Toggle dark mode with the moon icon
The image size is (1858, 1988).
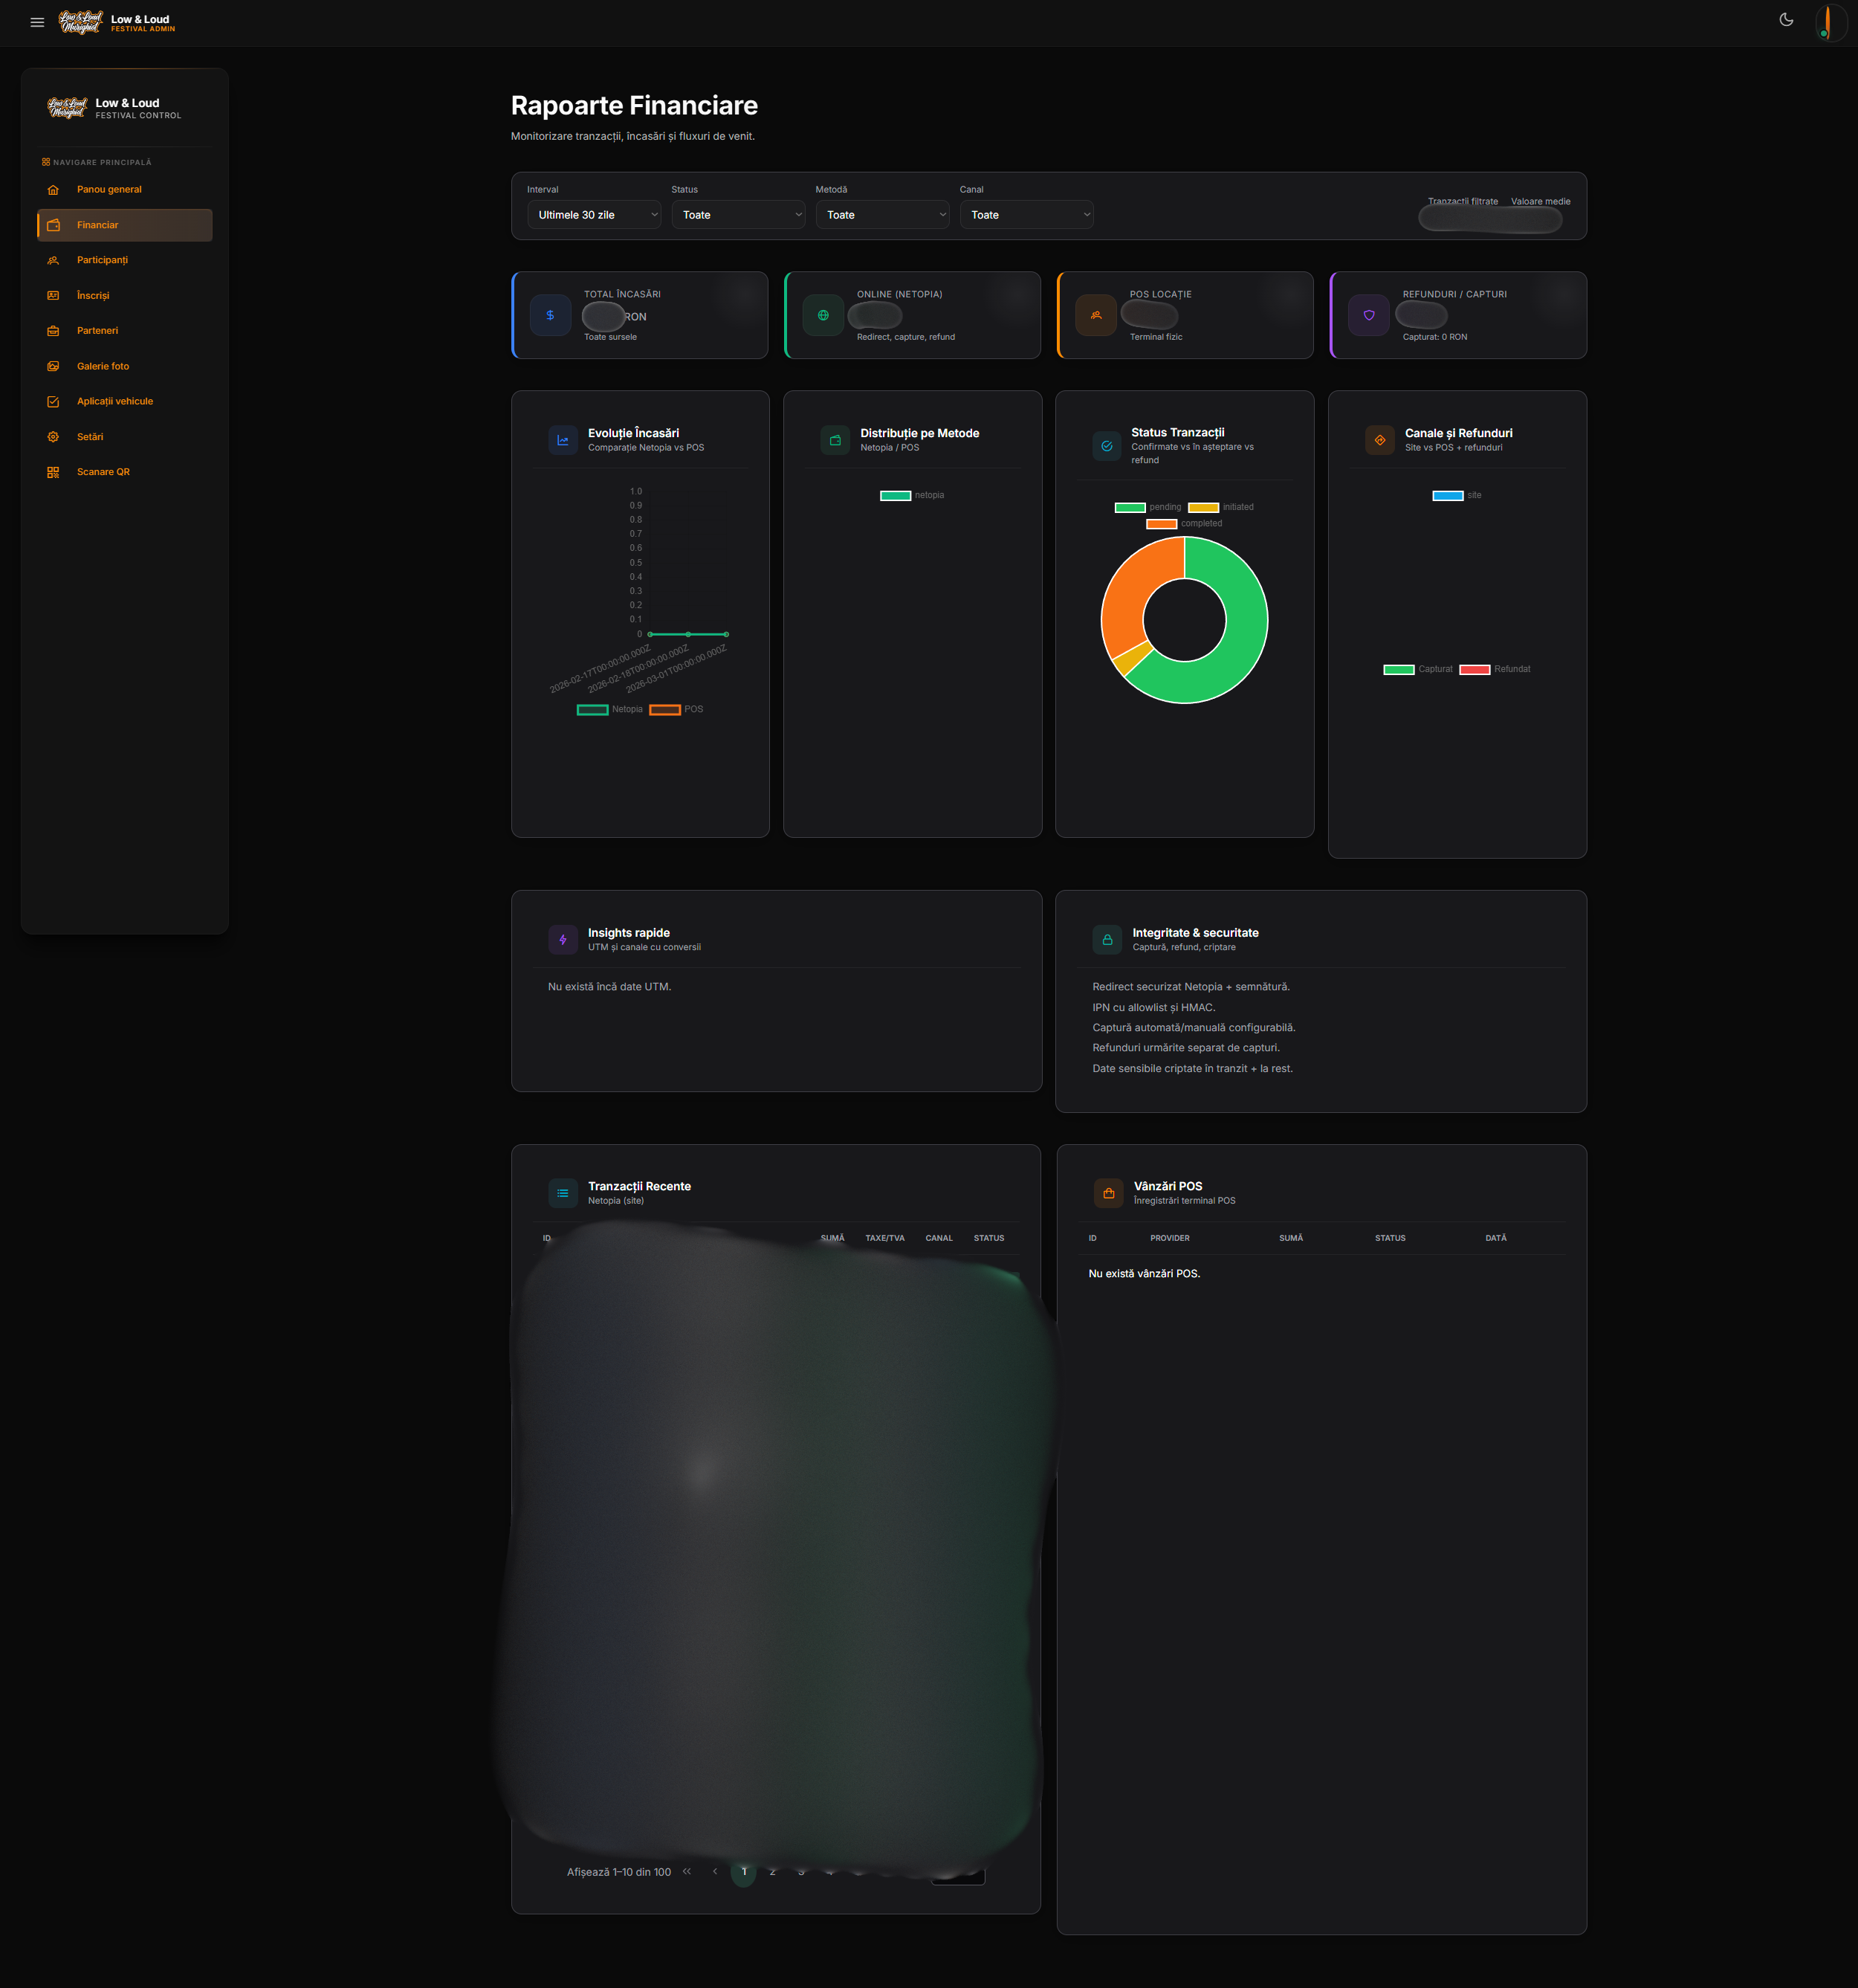pyautogui.click(x=1786, y=20)
